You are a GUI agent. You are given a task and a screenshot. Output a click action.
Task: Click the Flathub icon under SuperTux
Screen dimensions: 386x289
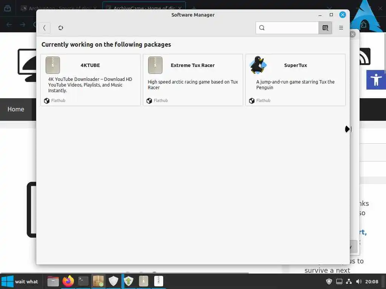[251, 101]
